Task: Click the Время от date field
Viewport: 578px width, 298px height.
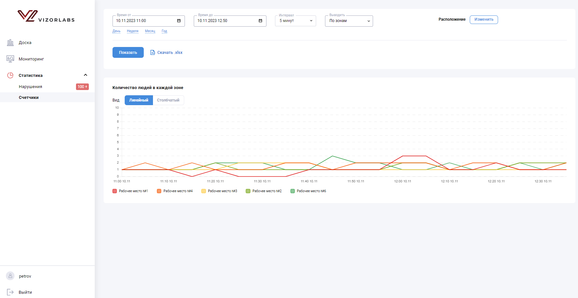Action: (149, 21)
